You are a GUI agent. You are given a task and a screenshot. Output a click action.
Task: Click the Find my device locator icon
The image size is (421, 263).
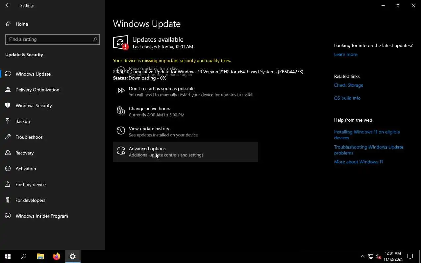pyautogui.click(x=8, y=184)
